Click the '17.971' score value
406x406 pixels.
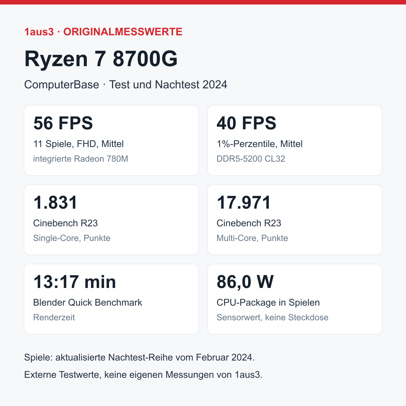(x=244, y=202)
